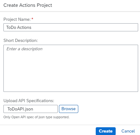Dismiss the dialog with Cancel

click(x=128, y=131)
